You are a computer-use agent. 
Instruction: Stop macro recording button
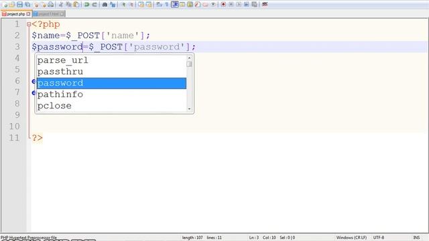click(231, 5)
